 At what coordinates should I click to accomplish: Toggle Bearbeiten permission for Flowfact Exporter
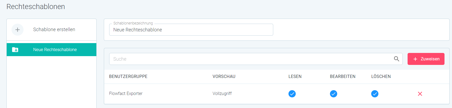point(333,94)
